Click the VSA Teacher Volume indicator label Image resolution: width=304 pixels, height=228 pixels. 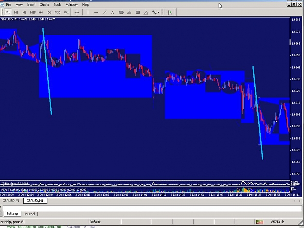coord(44,190)
